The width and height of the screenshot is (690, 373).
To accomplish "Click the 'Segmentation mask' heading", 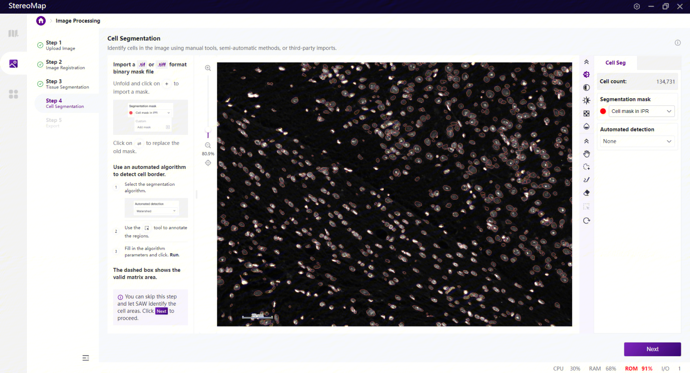I will (x=625, y=99).
